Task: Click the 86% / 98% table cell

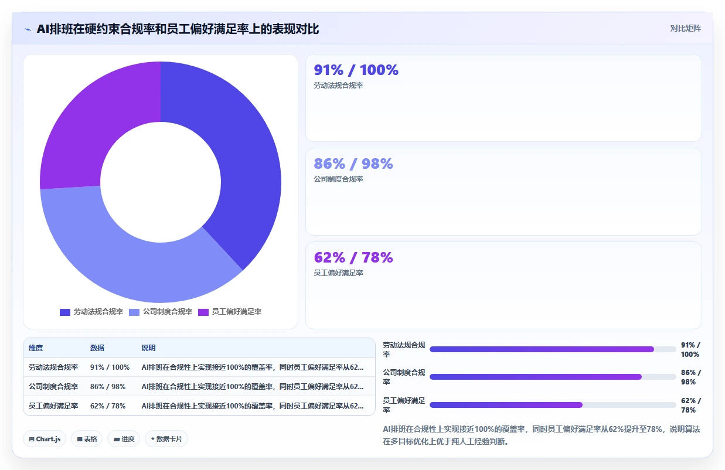Action: (108, 387)
